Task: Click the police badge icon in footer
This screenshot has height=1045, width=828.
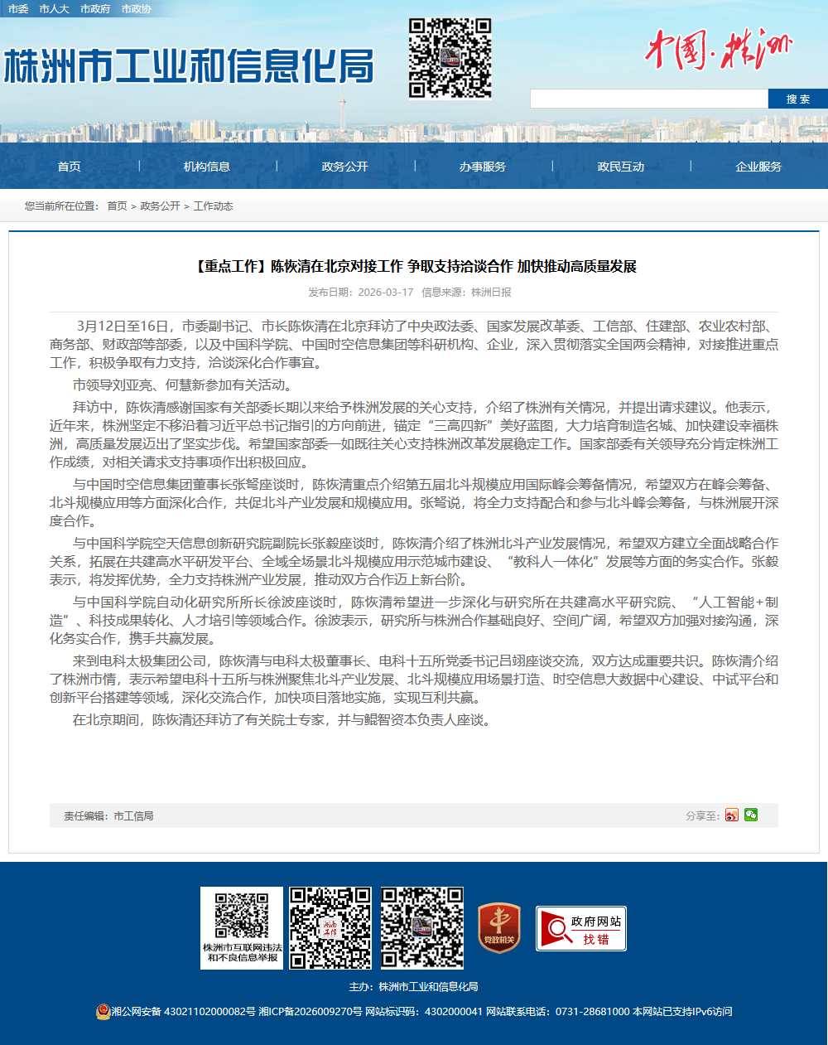Action: (x=103, y=1011)
